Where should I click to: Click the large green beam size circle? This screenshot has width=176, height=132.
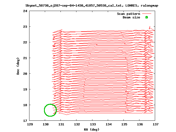pos(50,110)
